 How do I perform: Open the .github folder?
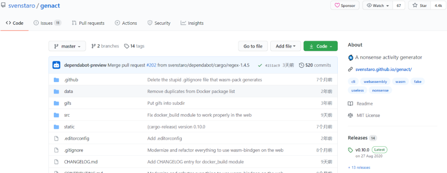pyautogui.click(x=71, y=80)
